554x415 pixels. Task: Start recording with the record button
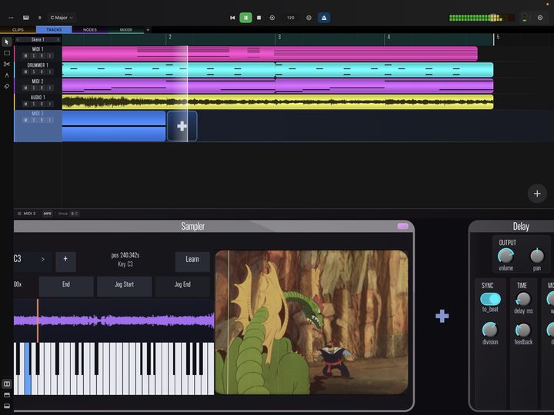pyautogui.click(x=272, y=18)
